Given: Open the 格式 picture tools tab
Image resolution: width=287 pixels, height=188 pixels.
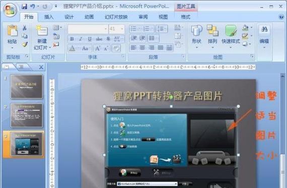Looking at the screenshot, I should coord(186,17).
